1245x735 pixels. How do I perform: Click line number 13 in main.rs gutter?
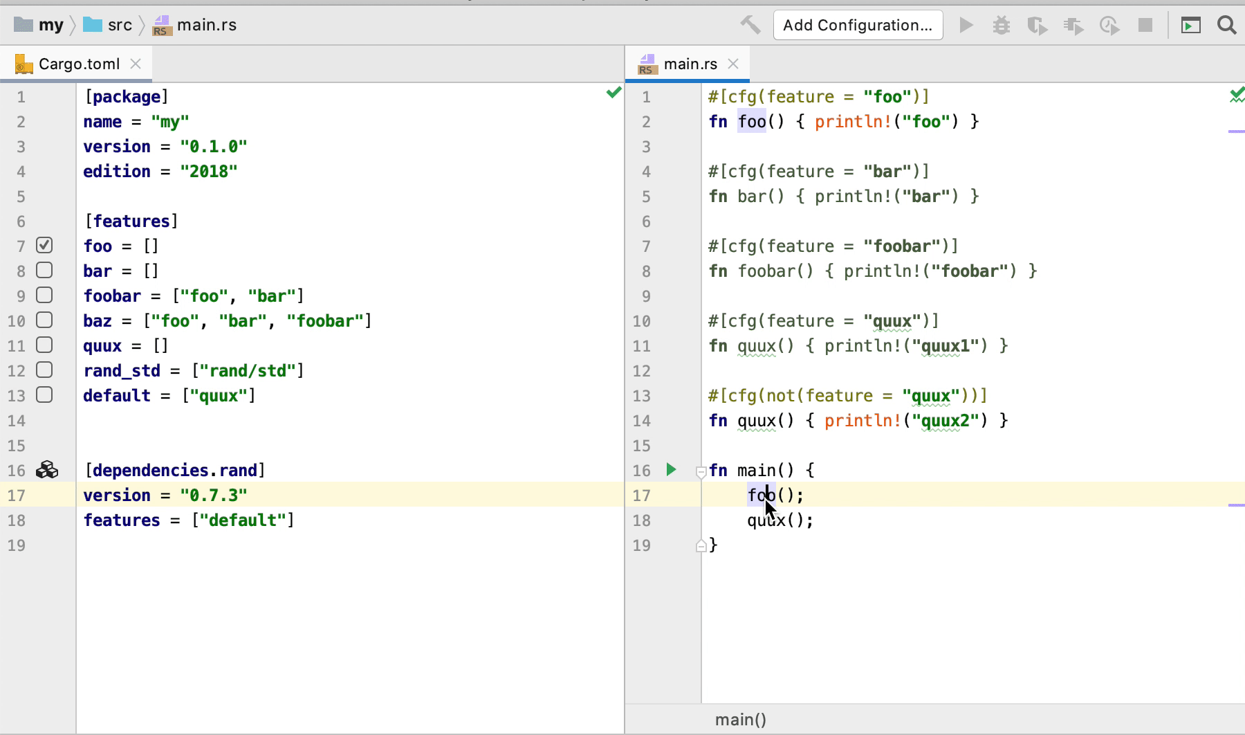point(641,396)
